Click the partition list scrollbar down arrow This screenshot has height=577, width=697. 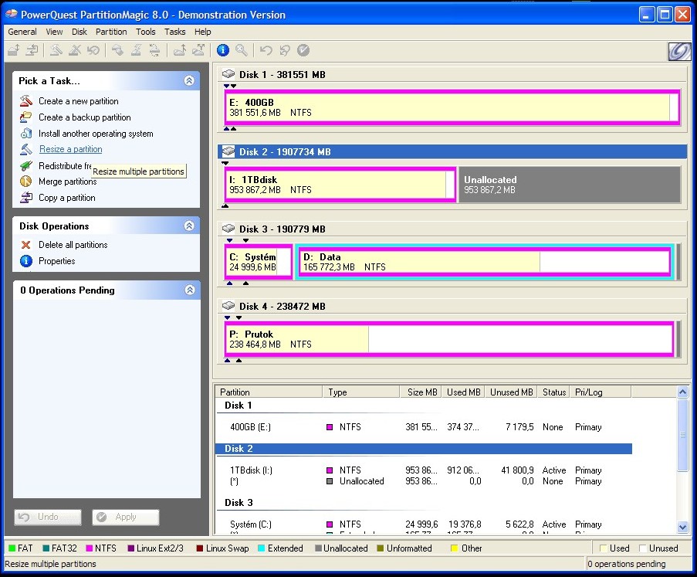coord(682,527)
